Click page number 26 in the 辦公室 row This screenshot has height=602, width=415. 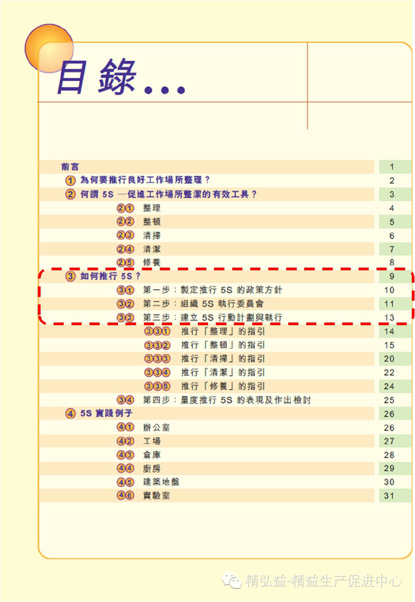389,428
